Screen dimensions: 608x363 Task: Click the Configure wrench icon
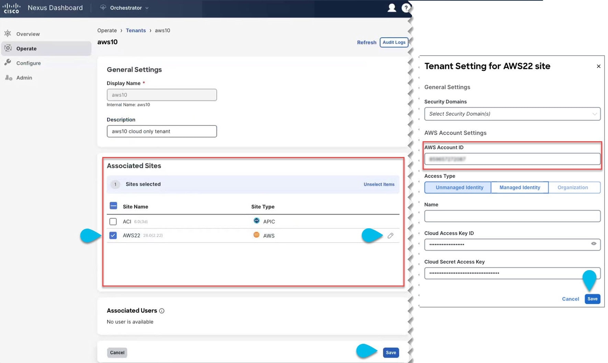tap(8, 62)
